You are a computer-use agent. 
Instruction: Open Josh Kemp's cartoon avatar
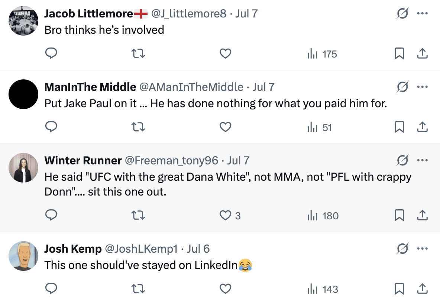[23, 256]
